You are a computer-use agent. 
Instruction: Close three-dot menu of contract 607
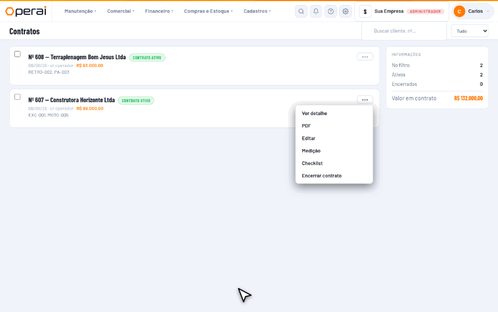(365, 100)
